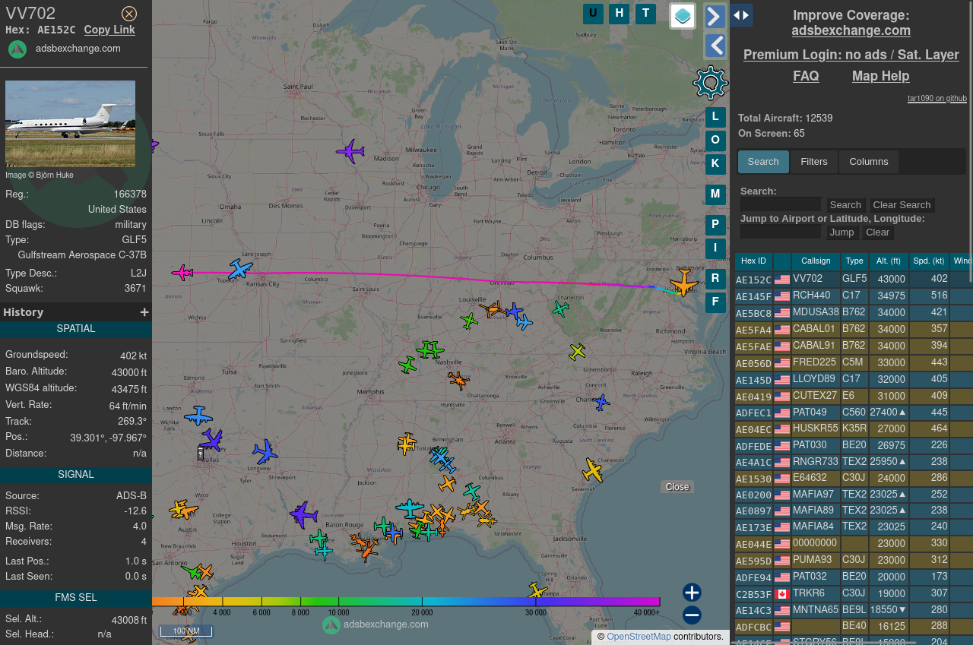Screen dimensions: 973x645
Task: Select the RCH440 row in aircraft table
Action: [854, 296]
